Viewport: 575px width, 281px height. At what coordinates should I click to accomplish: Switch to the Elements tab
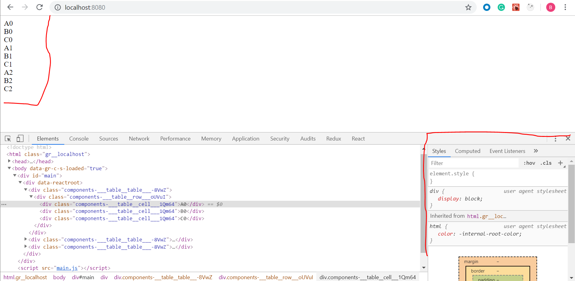click(48, 139)
